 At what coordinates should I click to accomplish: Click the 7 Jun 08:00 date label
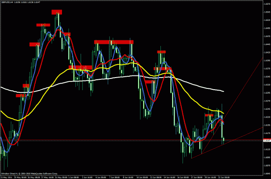pyautogui.click(x=115, y=177)
